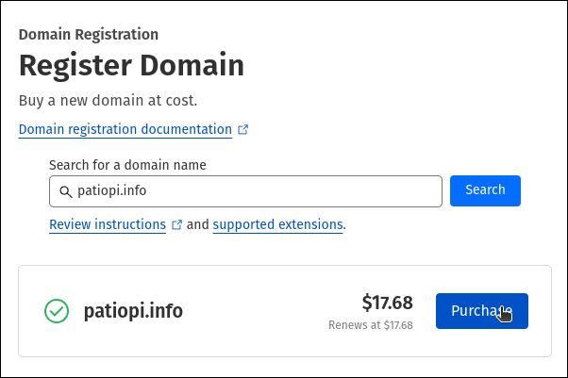568x378 pixels.
Task: Open the Review instructions link
Action: click(x=108, y=224)
